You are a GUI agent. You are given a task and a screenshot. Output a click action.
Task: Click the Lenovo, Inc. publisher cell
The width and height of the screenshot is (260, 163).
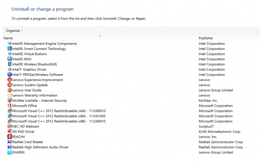click(208, 137)
